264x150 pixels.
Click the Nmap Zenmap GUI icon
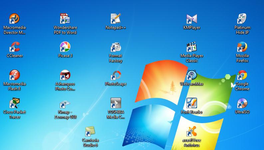(65, 104)
